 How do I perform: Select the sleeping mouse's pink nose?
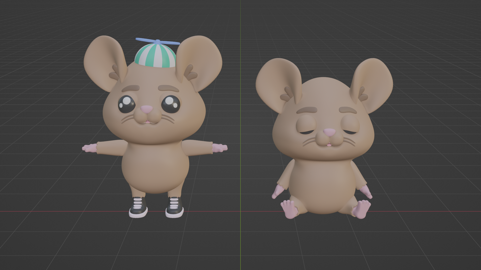[x=329, y=132]
